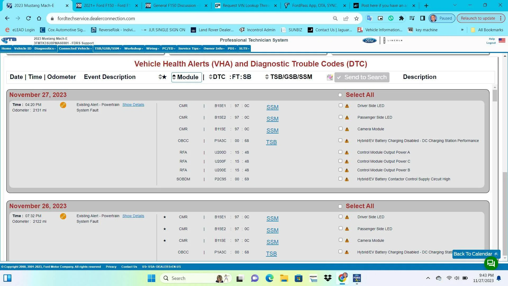The height and width of the screenshot is (286, 508).
Task: Tick checkbox for Camera Module on November 27
Action: pos(341,129)
